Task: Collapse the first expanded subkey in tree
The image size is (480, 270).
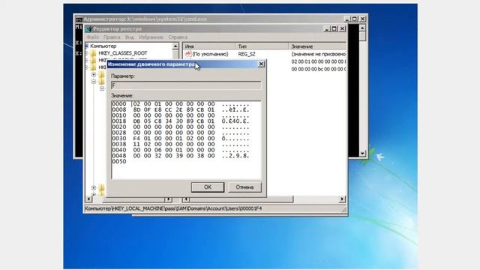Action: click(x=94, y=82)
